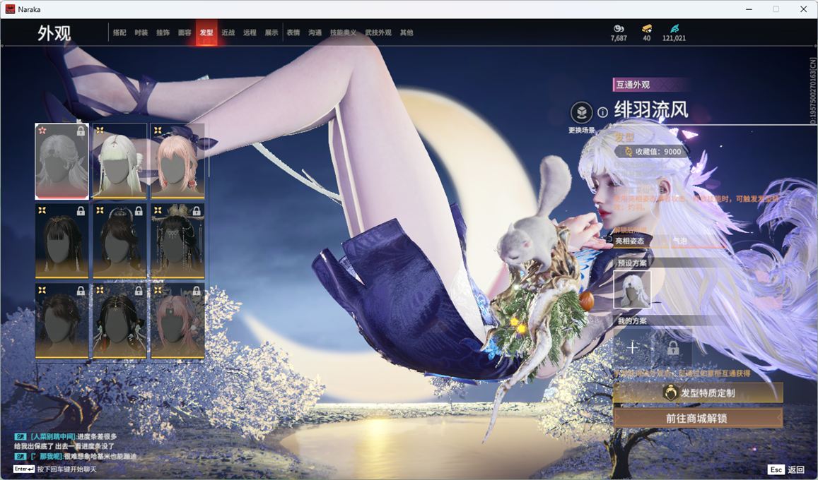Switch to the 武技外观 tab
The image size is (818, 480).
pos(378,32)
